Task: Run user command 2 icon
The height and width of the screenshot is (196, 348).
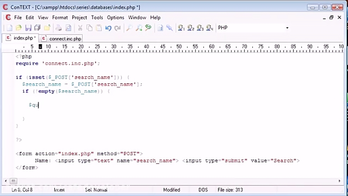Action: point(191,28)
